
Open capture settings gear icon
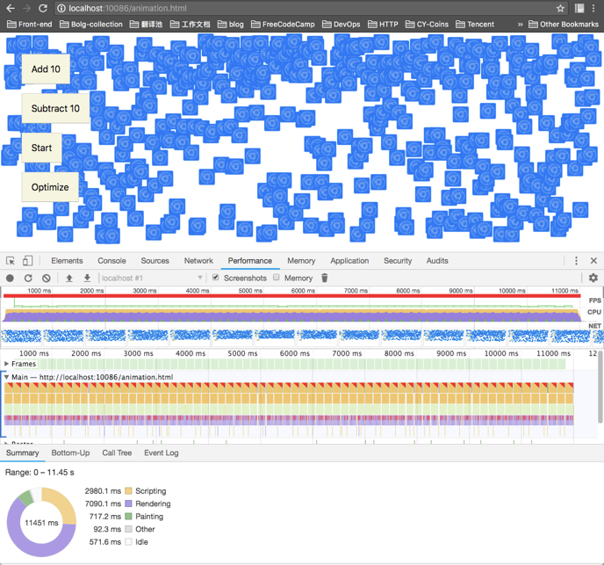pos(593,278)
